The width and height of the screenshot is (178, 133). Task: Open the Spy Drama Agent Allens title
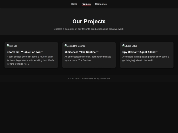(140, 52)
